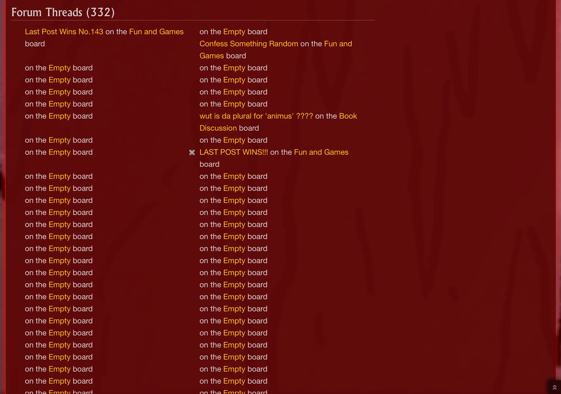The image size is (561, 394).
Task: Open Fun and Games board link after Confess Something Random
Action: coord(276,50)
